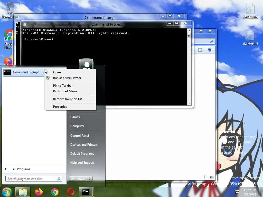This screenshot has width=263, height=197.
Task: Click the user account picture in the Start menu
Action: (86, 64)
